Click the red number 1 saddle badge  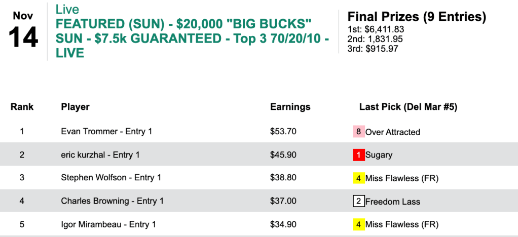pyautogui.click(x=359, y=155)
